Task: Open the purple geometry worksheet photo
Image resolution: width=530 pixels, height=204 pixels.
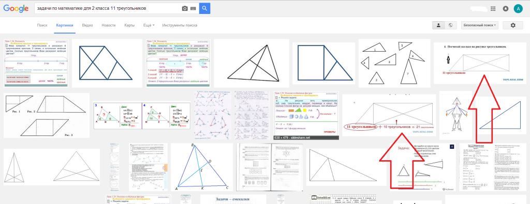Action: click(x=213, y=115)
